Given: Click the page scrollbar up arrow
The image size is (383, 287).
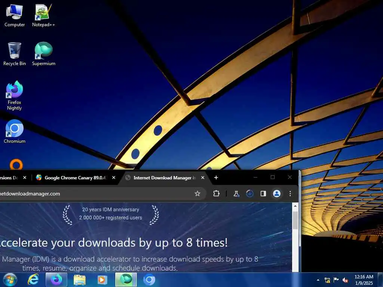Looking at the screenshot, I should [x=295, y=206].
